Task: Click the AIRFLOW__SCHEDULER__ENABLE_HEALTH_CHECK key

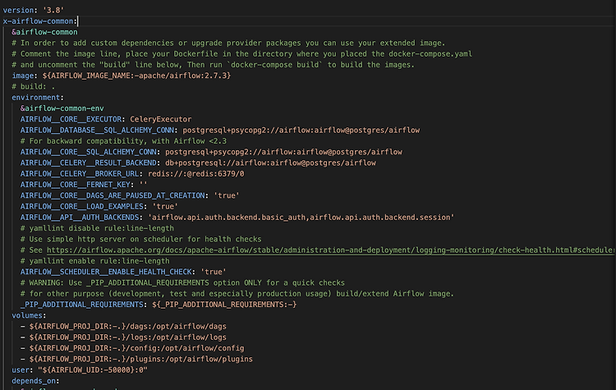Action: [x=106, y=272]
